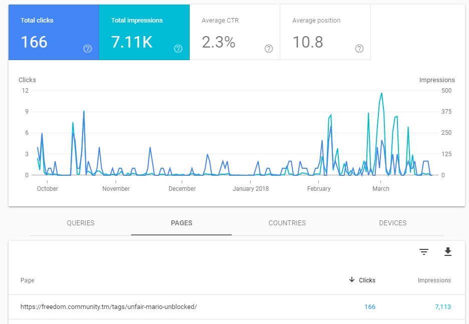Screen dimensions: 469x324
Task: Toggle the Total impressions metric card
Action: tap(144, 33)
